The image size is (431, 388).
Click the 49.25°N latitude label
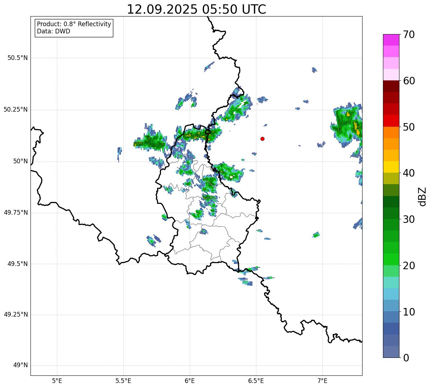click(x=16, y=314)
